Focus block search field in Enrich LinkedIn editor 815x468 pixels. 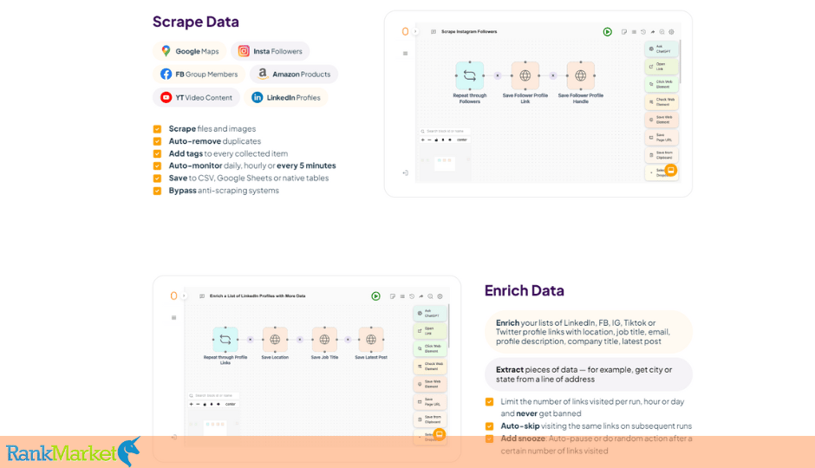point(213,396)
